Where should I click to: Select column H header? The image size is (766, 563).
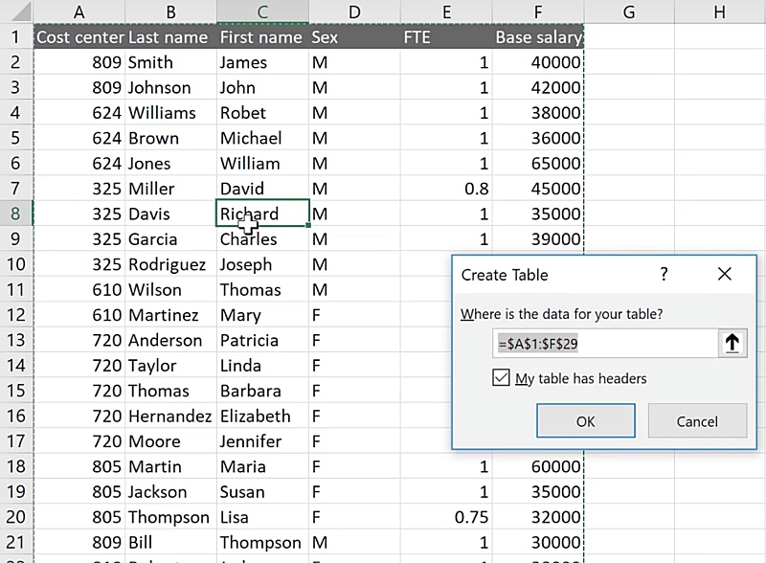(x=719, y=11)
